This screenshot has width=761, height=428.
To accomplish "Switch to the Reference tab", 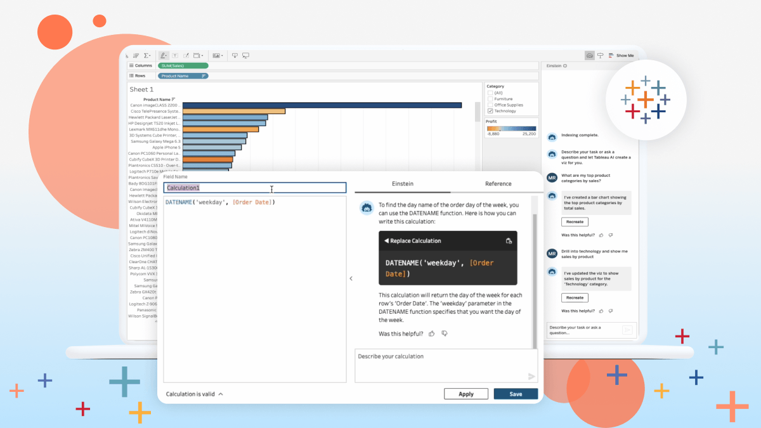I will click(x=498, y=184).
